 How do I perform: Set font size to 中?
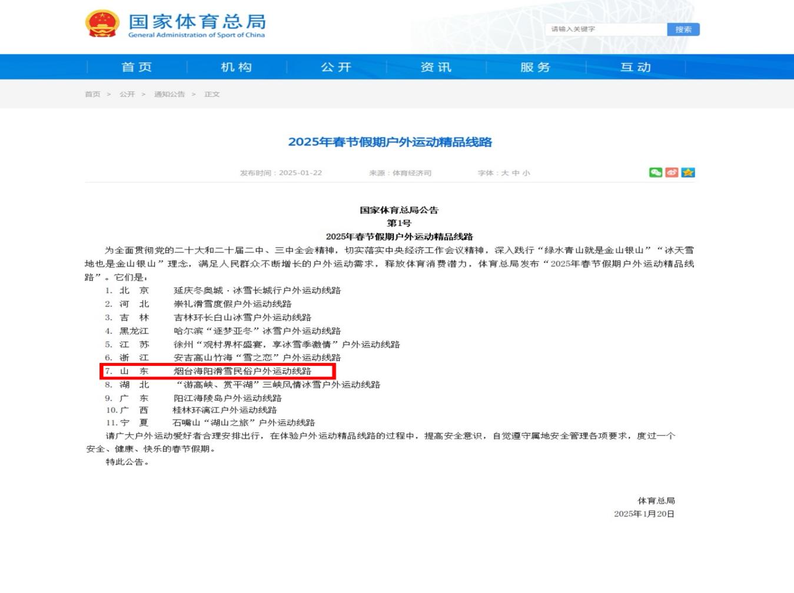pyautogui.click(x=516, y=173)
